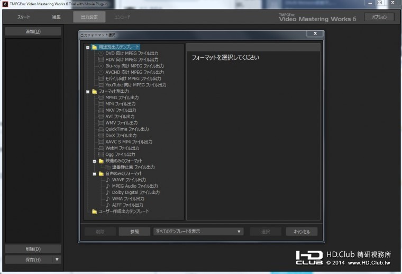This screenshot has width=402, height=274.
Task: Click the folder icon of ユーザー作成出力テンプレート
Action: point(94,211)
